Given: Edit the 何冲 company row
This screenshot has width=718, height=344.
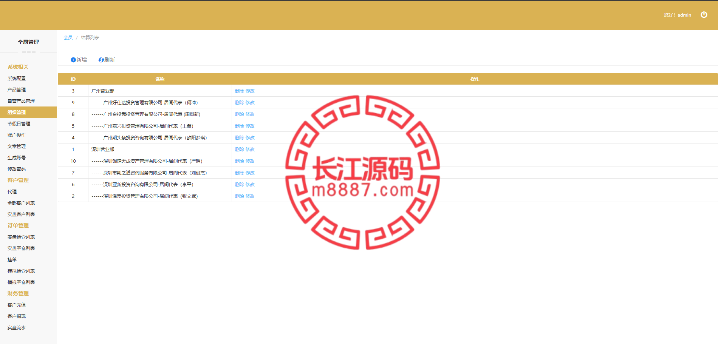Looking at the screenshot, I should coord(250,103).
